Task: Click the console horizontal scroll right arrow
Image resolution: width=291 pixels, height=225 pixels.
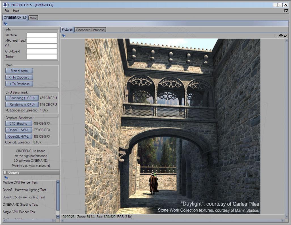Action: point(54,221)
